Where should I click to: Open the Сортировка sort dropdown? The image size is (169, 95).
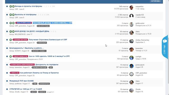(x=156, y=1)
